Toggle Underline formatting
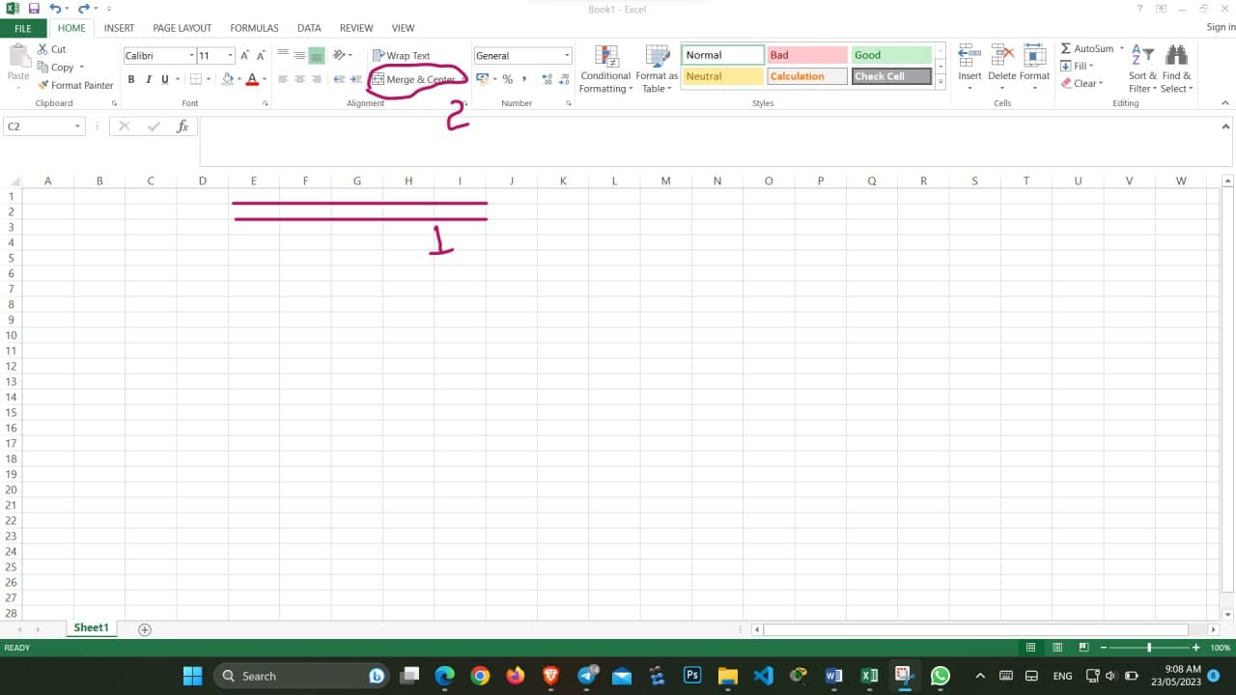 [x=164, y=79]
